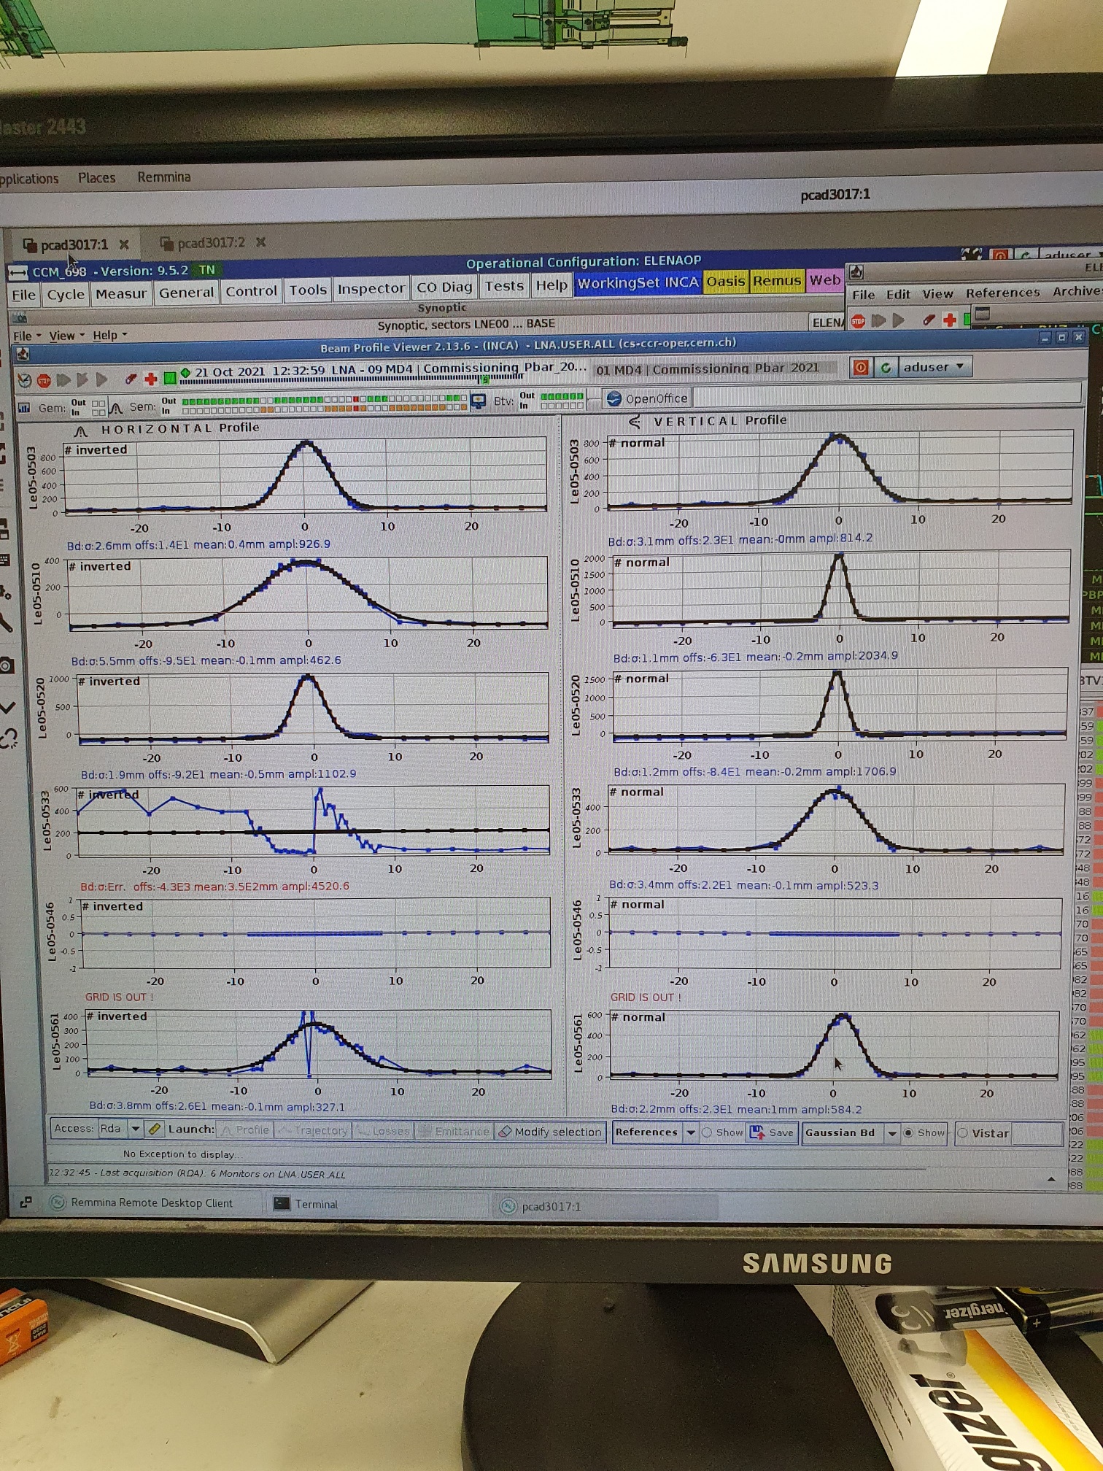Click the Remmina icon on pcad3017:1 tab

29,245
